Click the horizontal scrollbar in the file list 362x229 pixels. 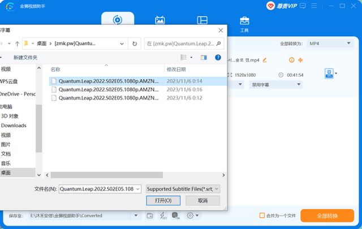[x=107, y=175]
